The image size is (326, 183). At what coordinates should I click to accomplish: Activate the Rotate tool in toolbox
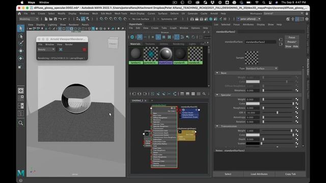(x=20, y=58)
